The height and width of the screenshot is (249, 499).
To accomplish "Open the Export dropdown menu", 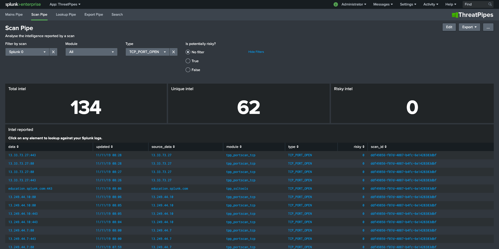I will (469, 27).
